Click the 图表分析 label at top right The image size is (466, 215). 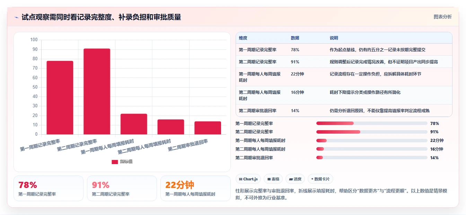pyautogui.click(x=442, y=17)
